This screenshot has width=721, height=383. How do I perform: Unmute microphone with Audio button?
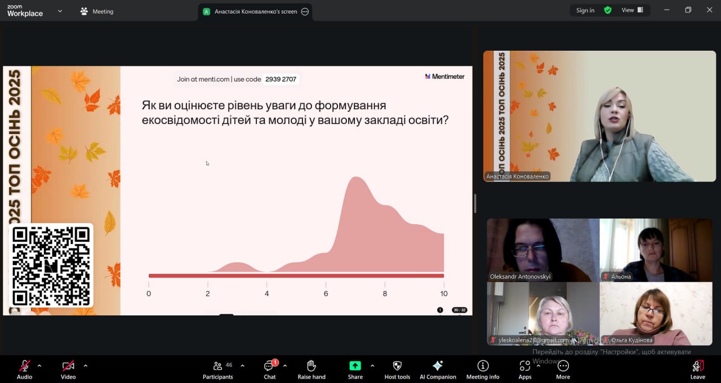point(24,369)
